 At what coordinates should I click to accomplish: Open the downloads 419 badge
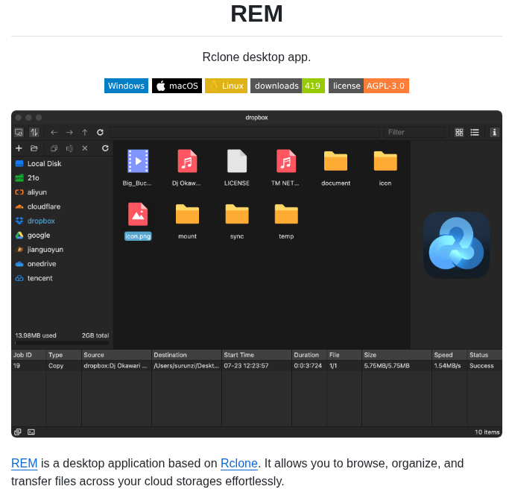tap(288, 86)
